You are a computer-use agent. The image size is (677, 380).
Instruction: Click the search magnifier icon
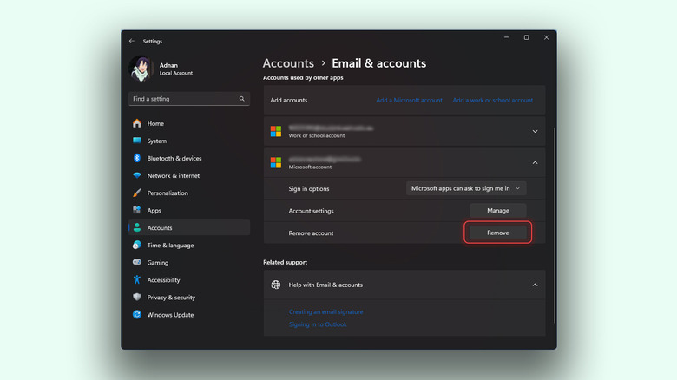(242, 99)
